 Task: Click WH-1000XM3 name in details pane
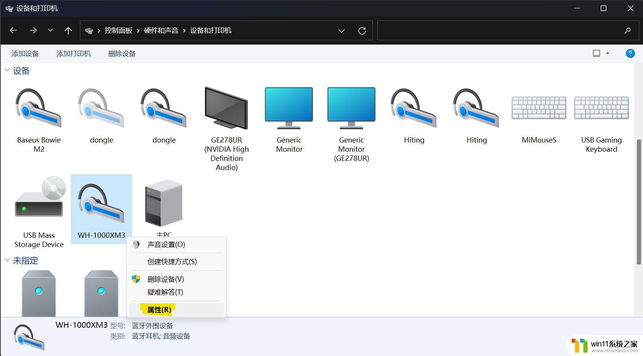82,325
